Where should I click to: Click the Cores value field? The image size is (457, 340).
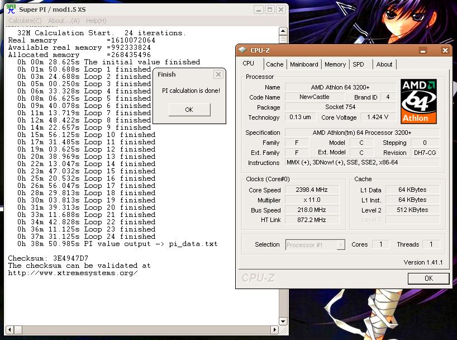[380, 244]
